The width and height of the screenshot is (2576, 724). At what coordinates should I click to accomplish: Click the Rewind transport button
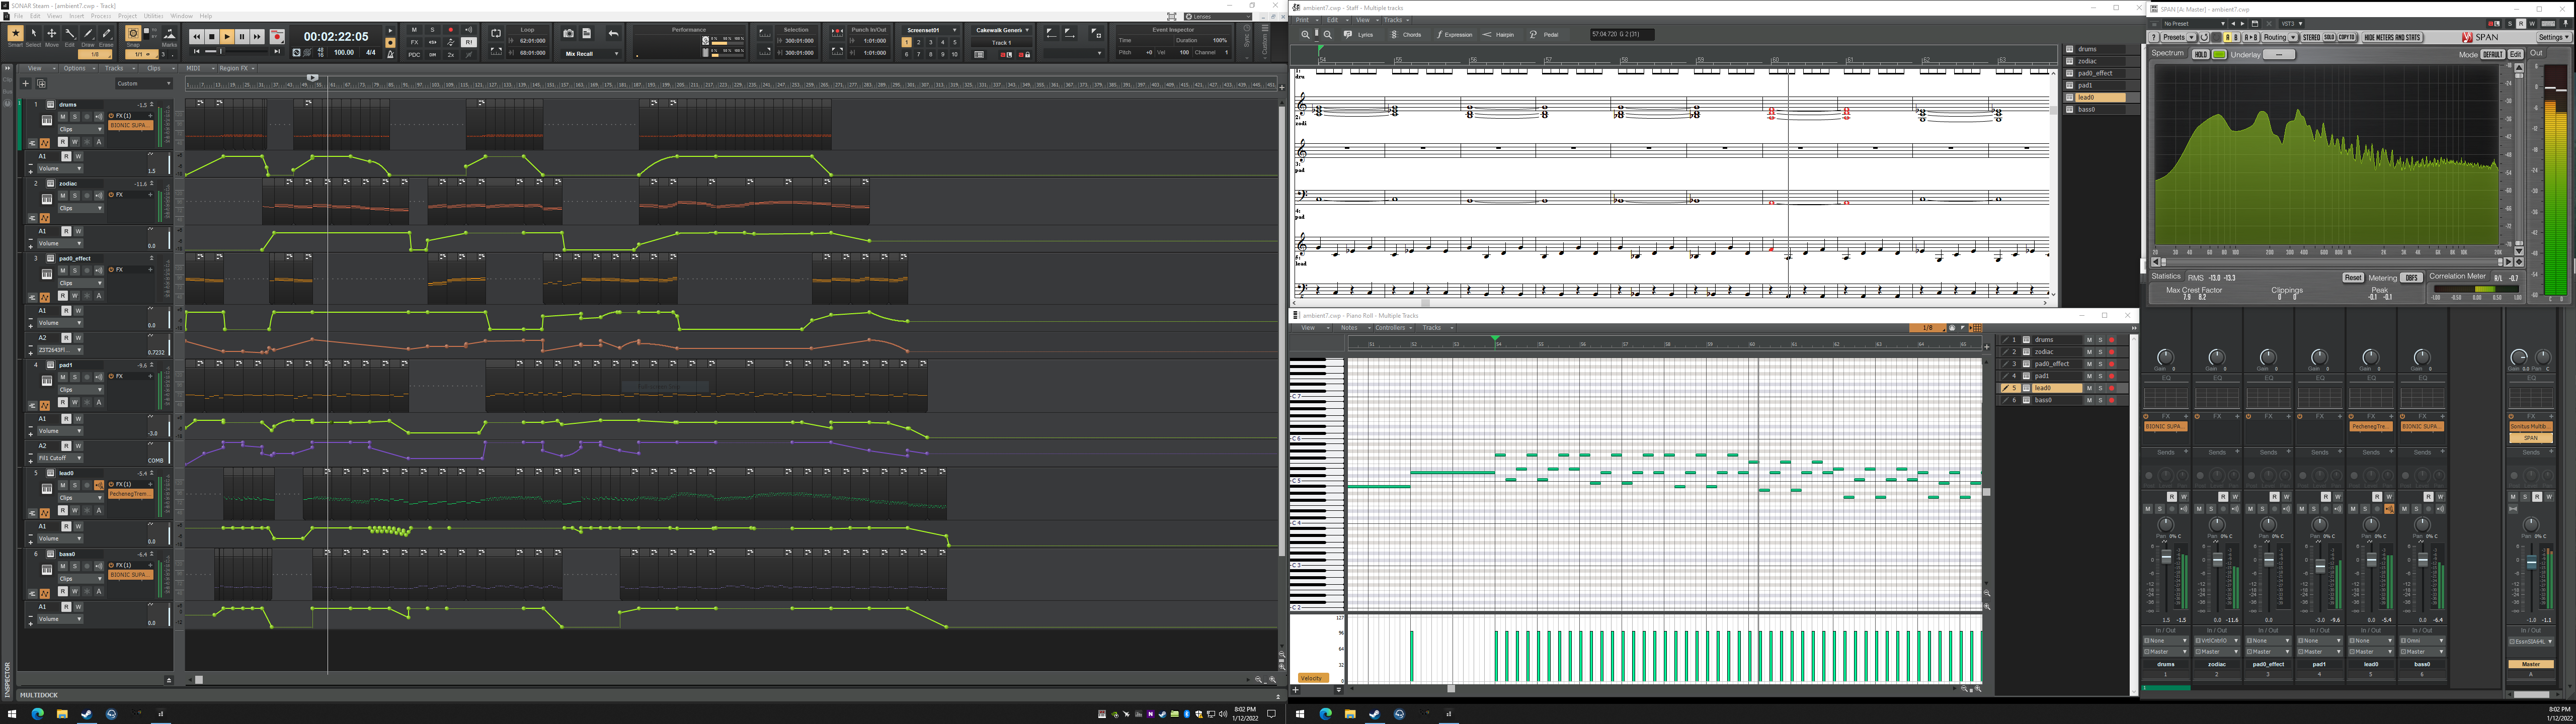pyautogui.click(x=197, y=37)
